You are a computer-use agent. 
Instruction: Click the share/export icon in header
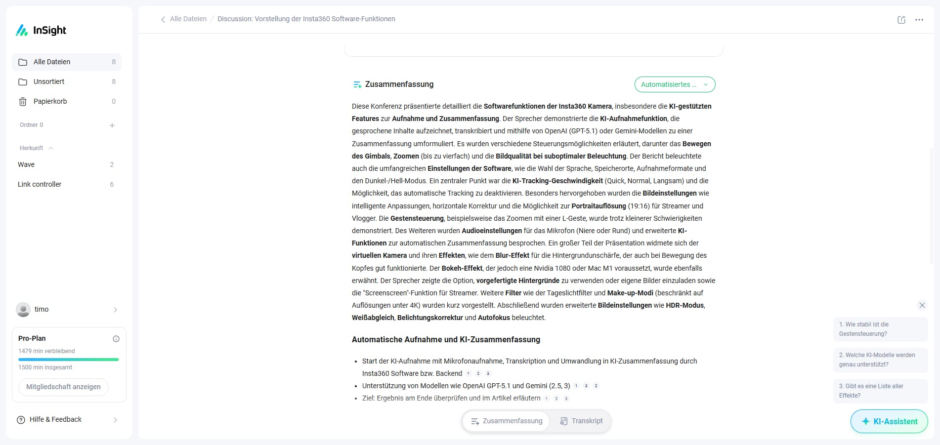pos(901,20)
